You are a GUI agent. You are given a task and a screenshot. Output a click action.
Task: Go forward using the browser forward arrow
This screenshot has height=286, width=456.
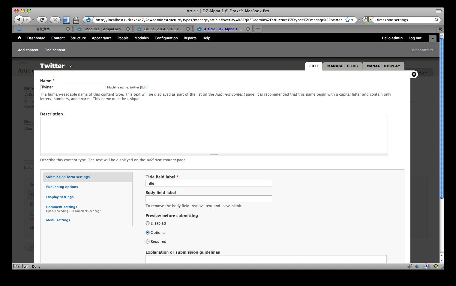27,20
